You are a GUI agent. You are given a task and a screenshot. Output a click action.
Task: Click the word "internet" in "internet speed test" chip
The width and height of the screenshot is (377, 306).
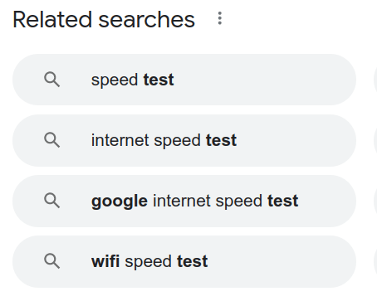coord(120,140)
